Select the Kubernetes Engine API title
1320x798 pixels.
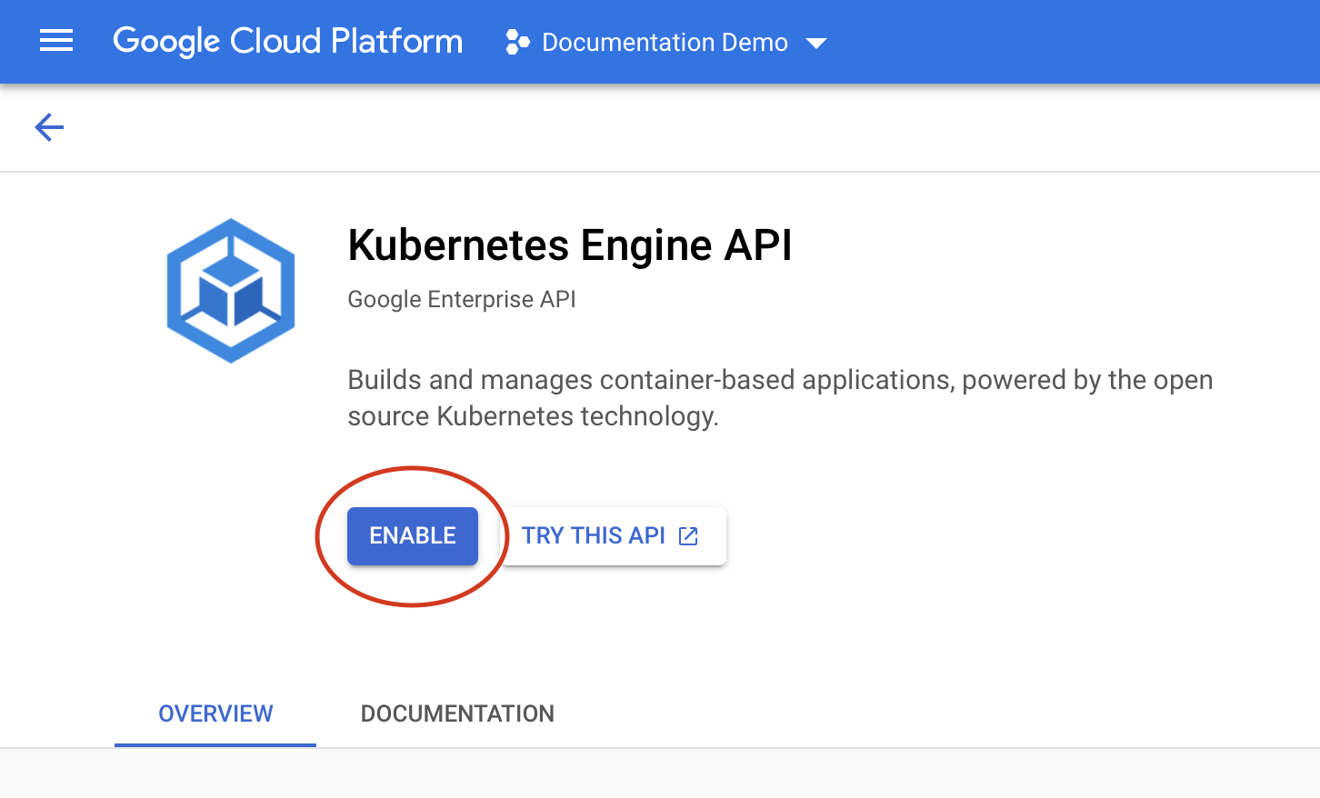point(570,244)
